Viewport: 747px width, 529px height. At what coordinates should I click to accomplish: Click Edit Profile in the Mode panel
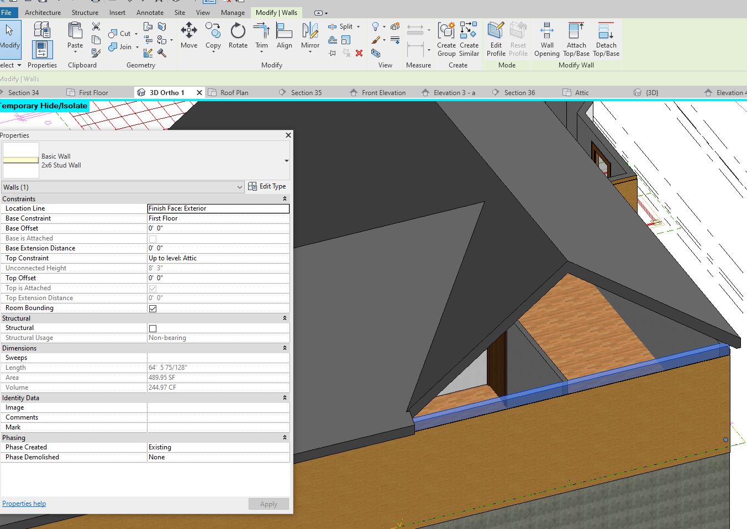[x=496, y=39]
